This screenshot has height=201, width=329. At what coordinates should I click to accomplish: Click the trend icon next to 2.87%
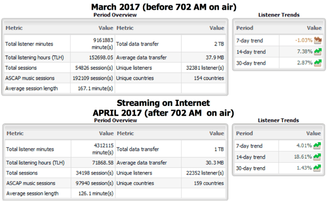pos(317,63)
